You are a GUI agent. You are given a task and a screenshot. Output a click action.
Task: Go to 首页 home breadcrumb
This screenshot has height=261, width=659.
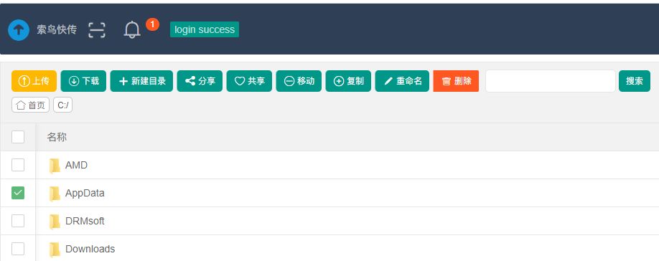31,105
